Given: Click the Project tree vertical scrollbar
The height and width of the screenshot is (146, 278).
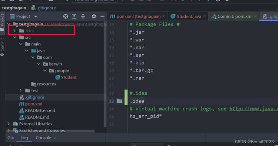Looking at the screenshot, I should click(105, 74).
